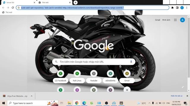Open the (2) Facebook shortcut

[x=61, y=77]
